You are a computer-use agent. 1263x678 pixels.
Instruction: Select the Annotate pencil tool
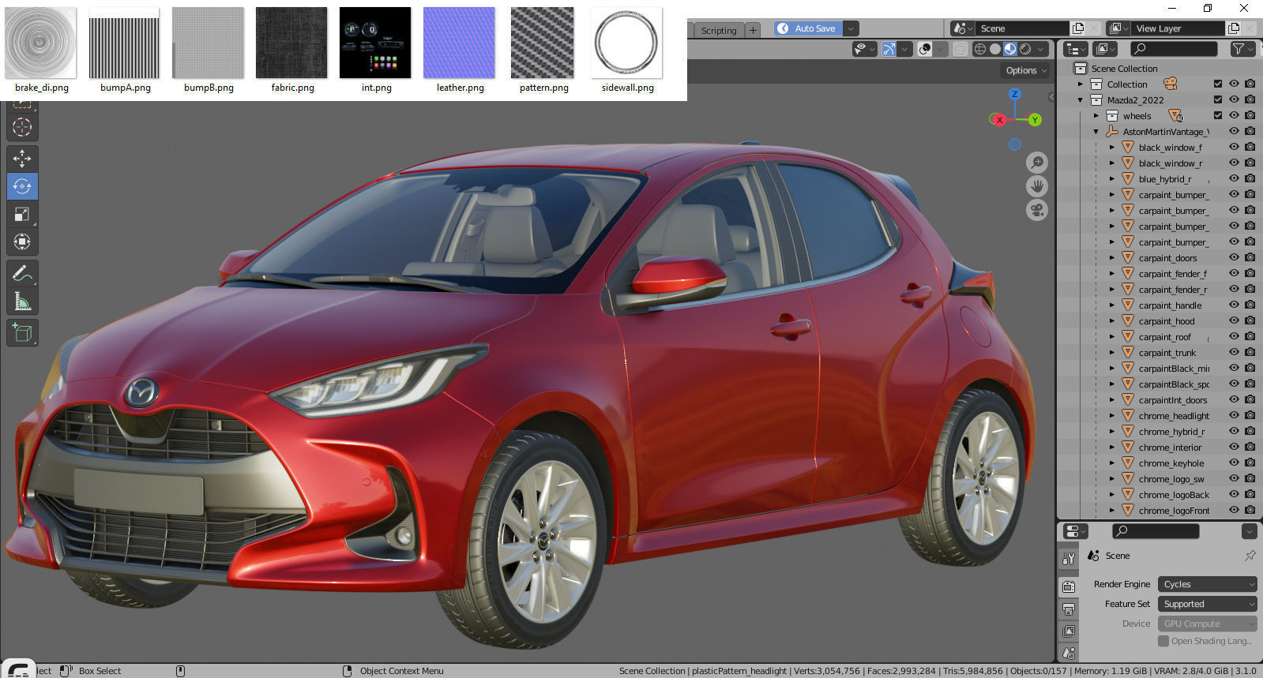click(22, 274)
